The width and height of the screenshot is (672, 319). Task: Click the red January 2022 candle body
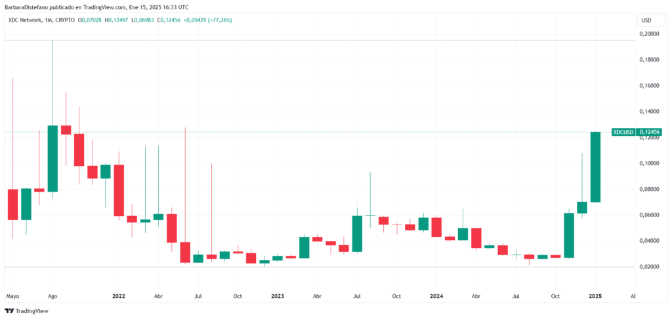tap(119, 190)
